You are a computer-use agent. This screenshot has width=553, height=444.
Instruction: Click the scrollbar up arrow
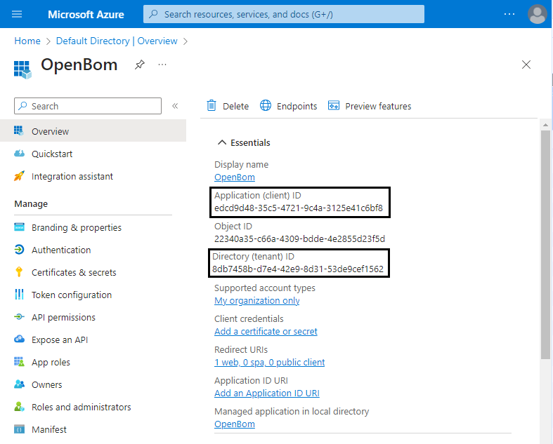545,125
